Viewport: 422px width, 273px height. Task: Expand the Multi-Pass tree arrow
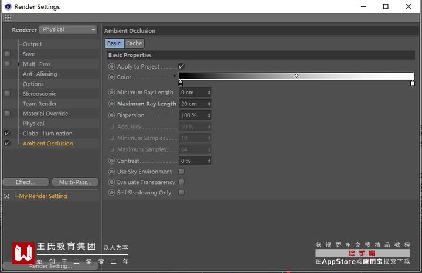click(19, 64)
